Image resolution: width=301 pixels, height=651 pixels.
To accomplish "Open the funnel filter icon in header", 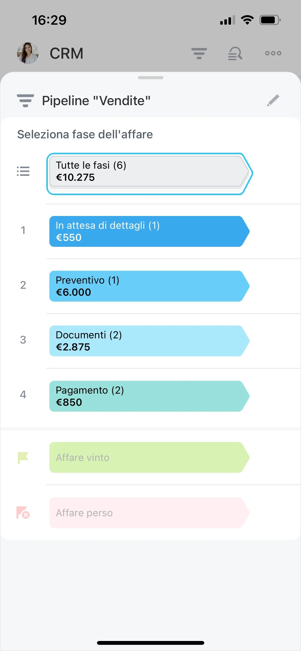I will pos(199,53).
